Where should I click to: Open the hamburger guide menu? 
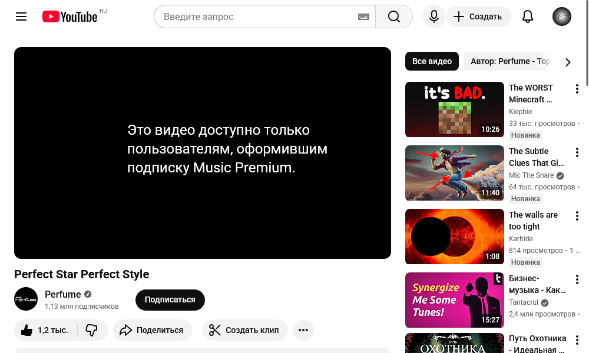click(21, 16)
